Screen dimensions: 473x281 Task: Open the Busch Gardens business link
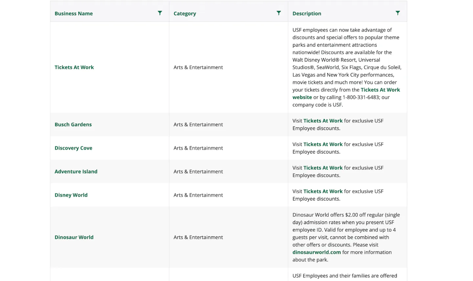73,124
